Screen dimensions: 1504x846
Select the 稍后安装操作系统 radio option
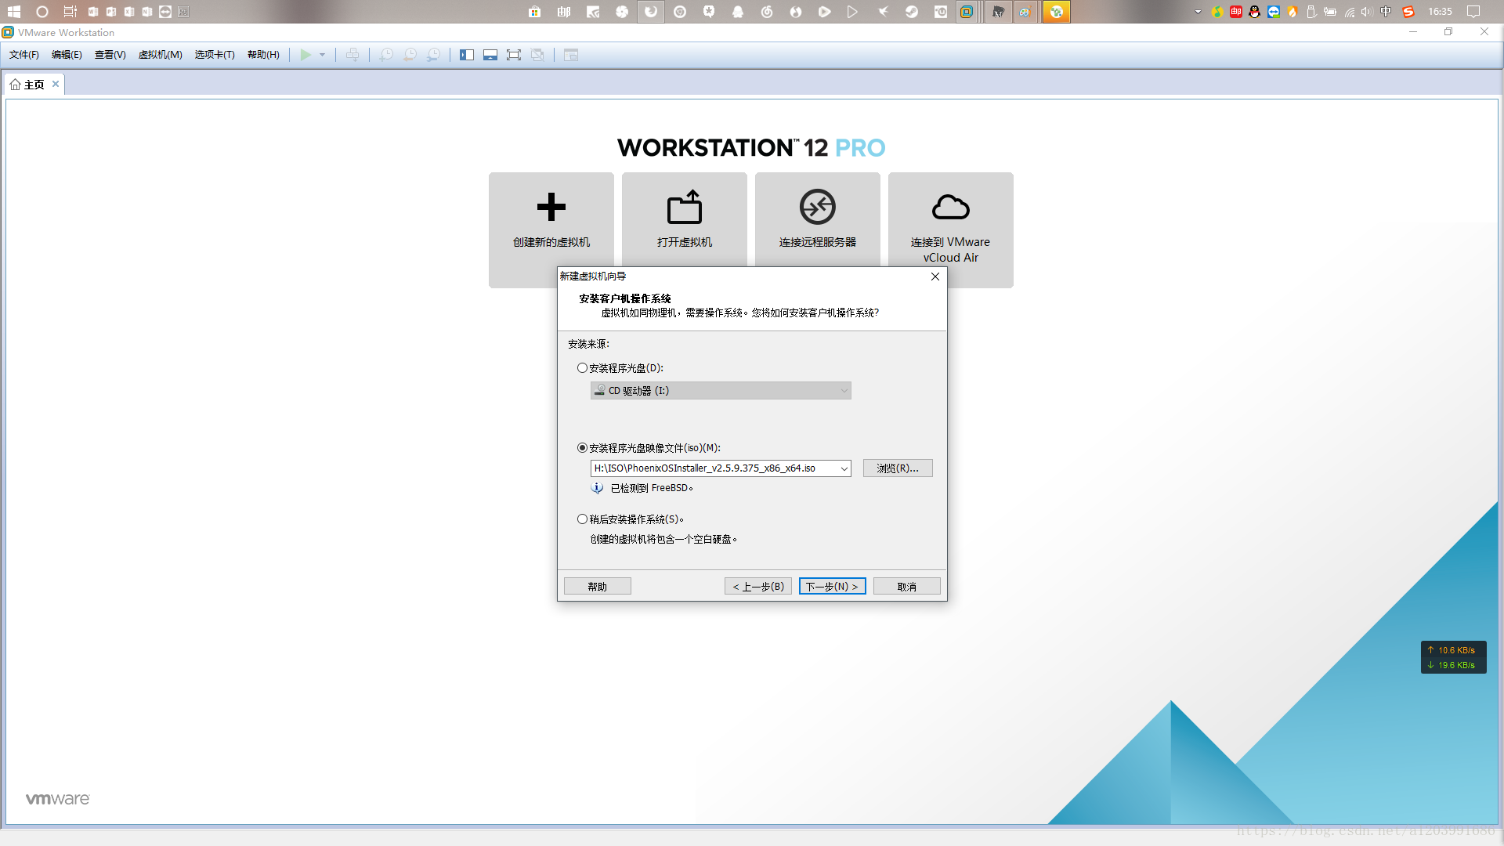[582, 519]
